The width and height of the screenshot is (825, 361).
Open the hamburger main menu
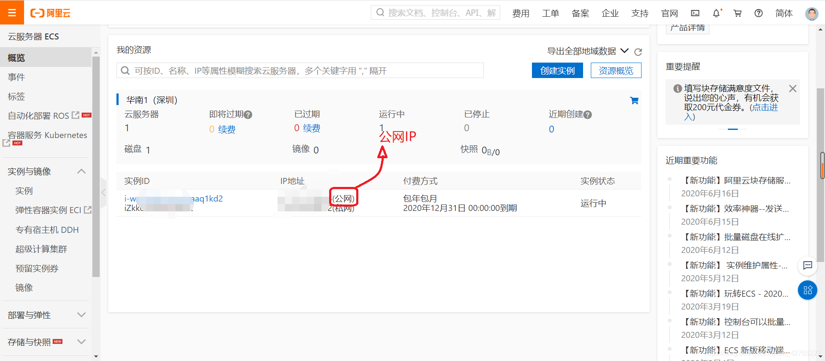tap(12, 12)
